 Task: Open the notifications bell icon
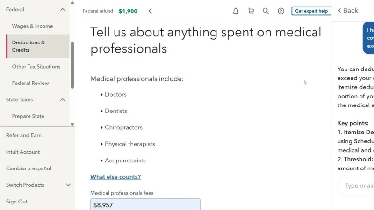pyautogui.click(x=236, y=11)
